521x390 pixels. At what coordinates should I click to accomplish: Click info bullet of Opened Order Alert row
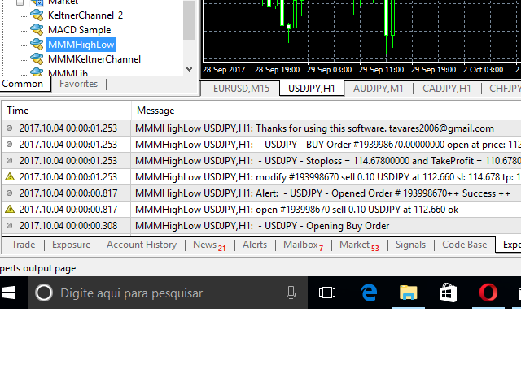[x=9, y=193]
